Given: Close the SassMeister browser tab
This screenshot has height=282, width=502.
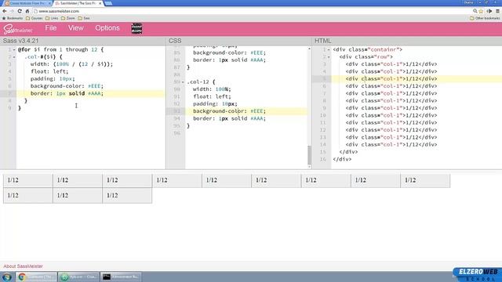Looking at the screenshot, I should [100, 3].
